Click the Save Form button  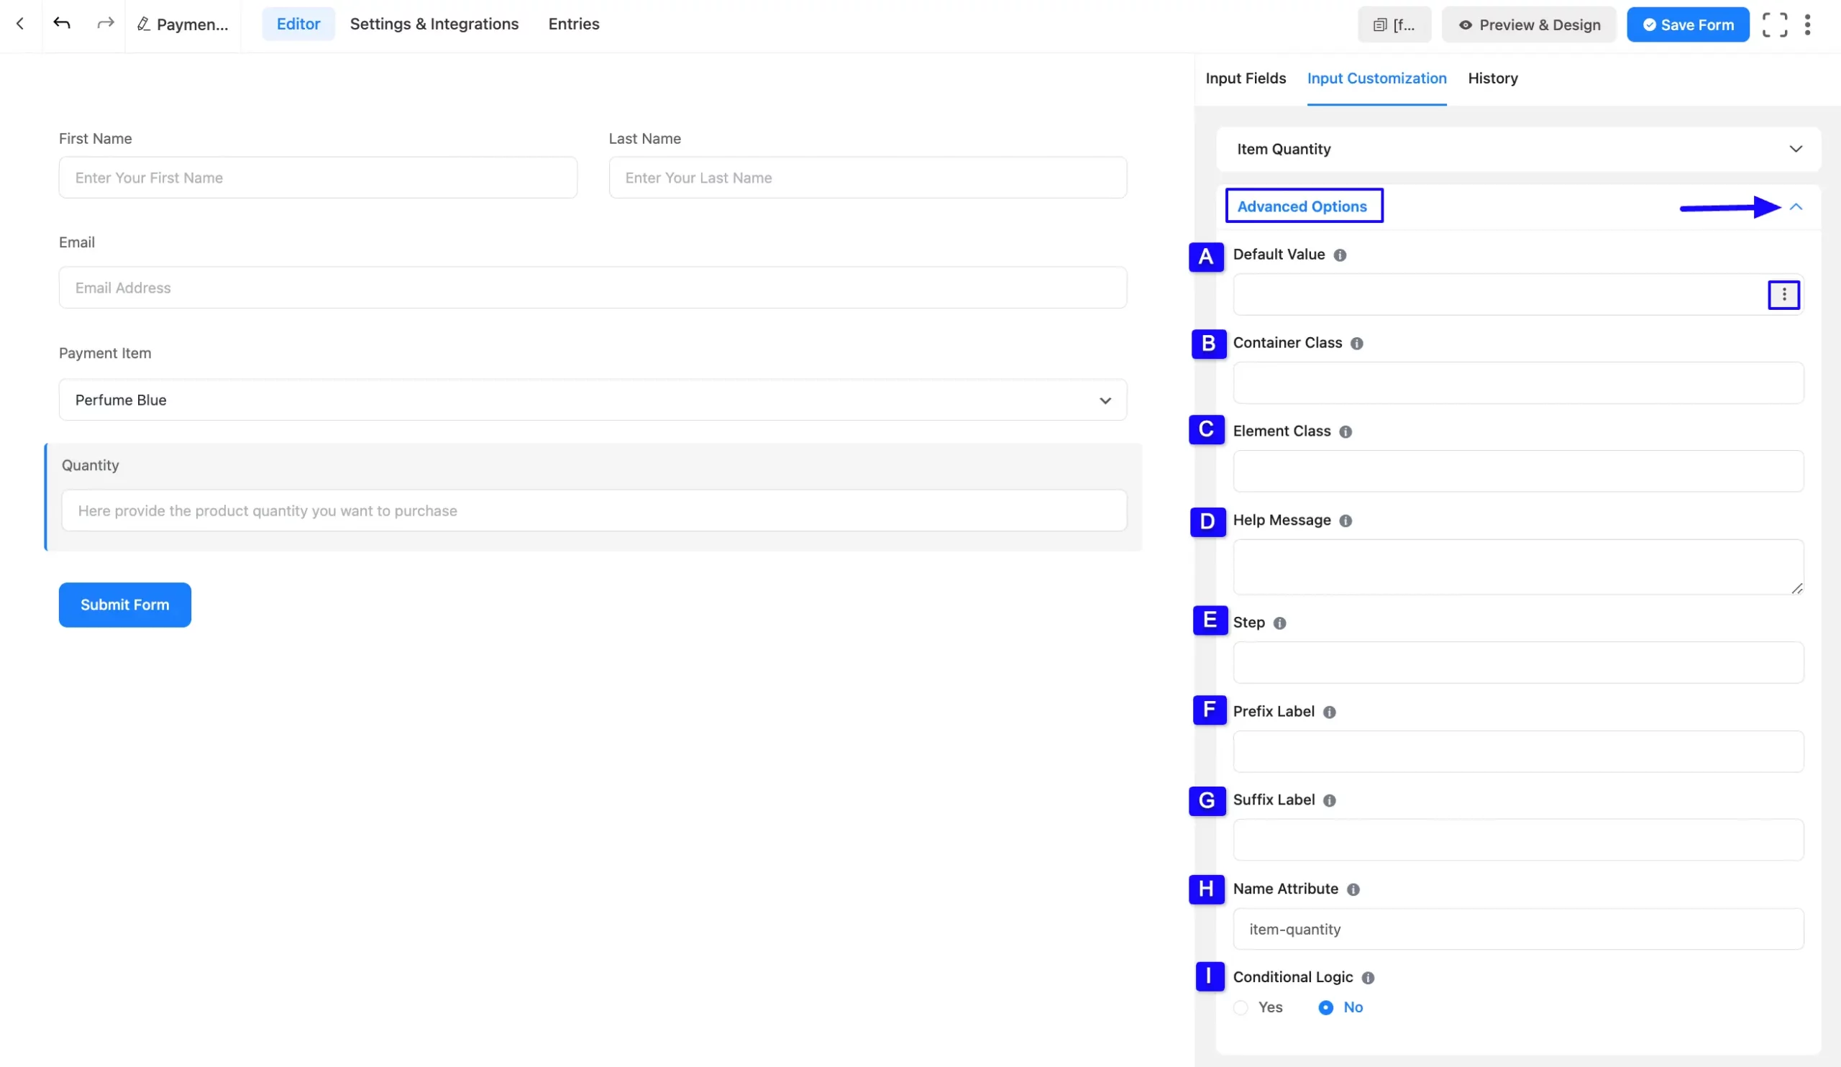click(1687, 25)
